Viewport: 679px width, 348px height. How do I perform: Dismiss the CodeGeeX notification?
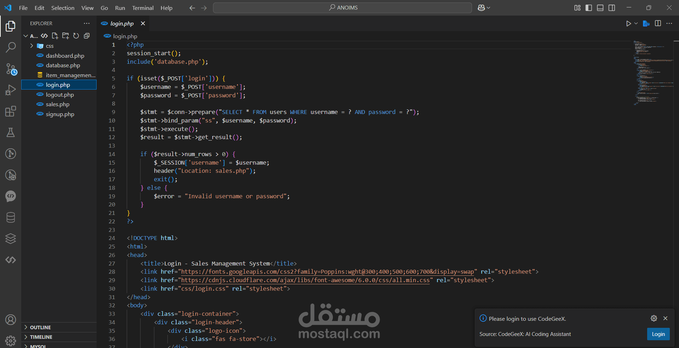(x=665, y=318)
